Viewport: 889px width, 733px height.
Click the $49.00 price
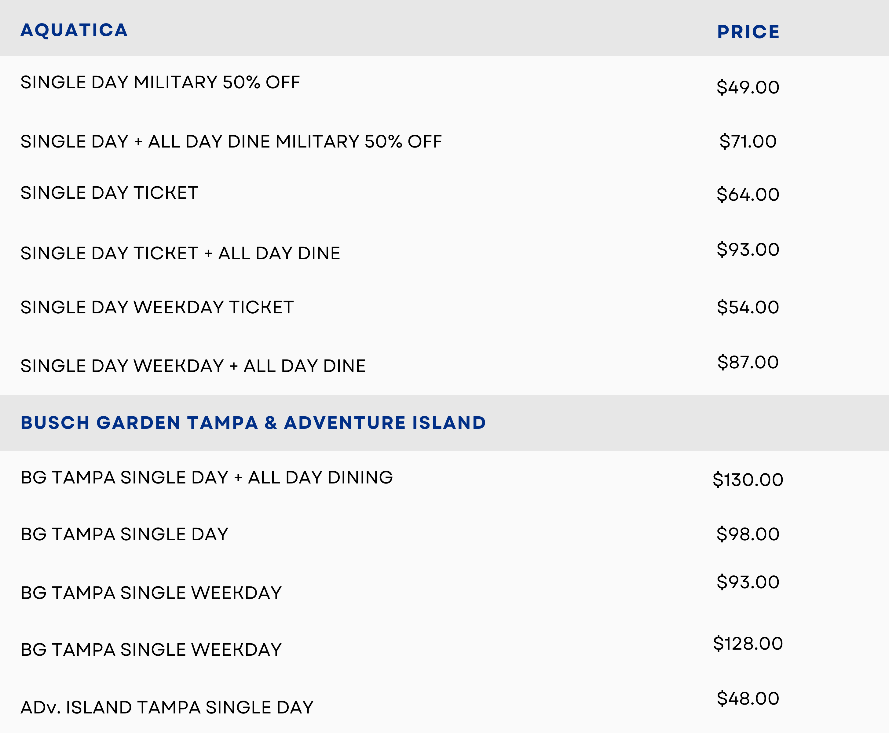pos(748,87)
